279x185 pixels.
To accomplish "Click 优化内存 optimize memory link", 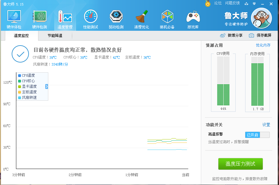I will [x=263, y=45].
